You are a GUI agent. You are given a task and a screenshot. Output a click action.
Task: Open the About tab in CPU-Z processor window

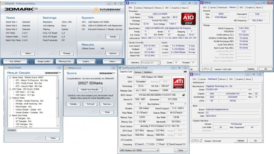tap(184, 8)
